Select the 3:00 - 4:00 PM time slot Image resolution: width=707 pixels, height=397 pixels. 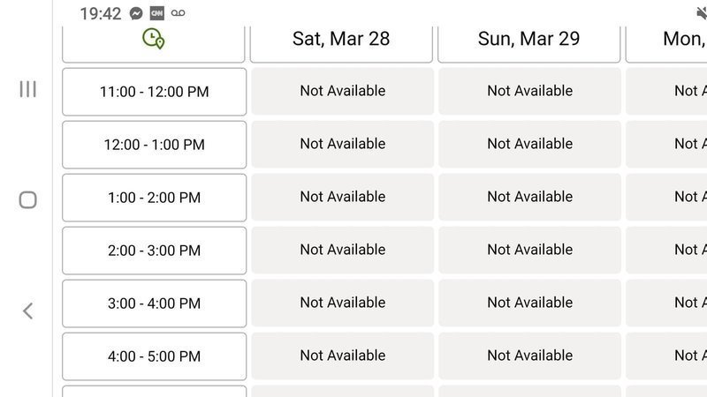coord(154,303)
